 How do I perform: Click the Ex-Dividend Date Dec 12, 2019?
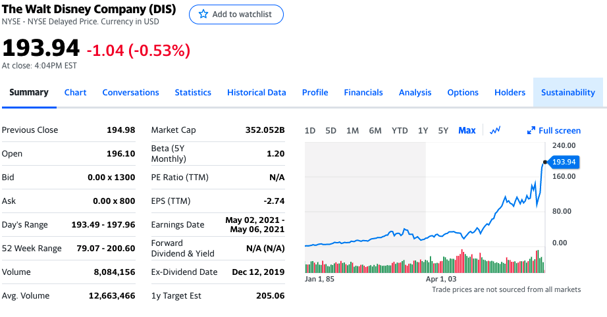click(258, 272)
